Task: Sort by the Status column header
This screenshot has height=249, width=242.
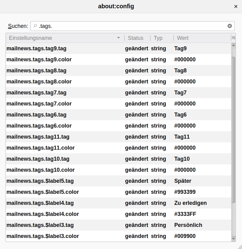Action: (x=136, y=38)
